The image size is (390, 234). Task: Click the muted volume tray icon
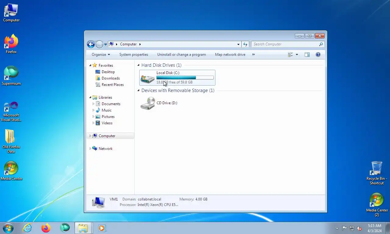(x=359, y=228)
